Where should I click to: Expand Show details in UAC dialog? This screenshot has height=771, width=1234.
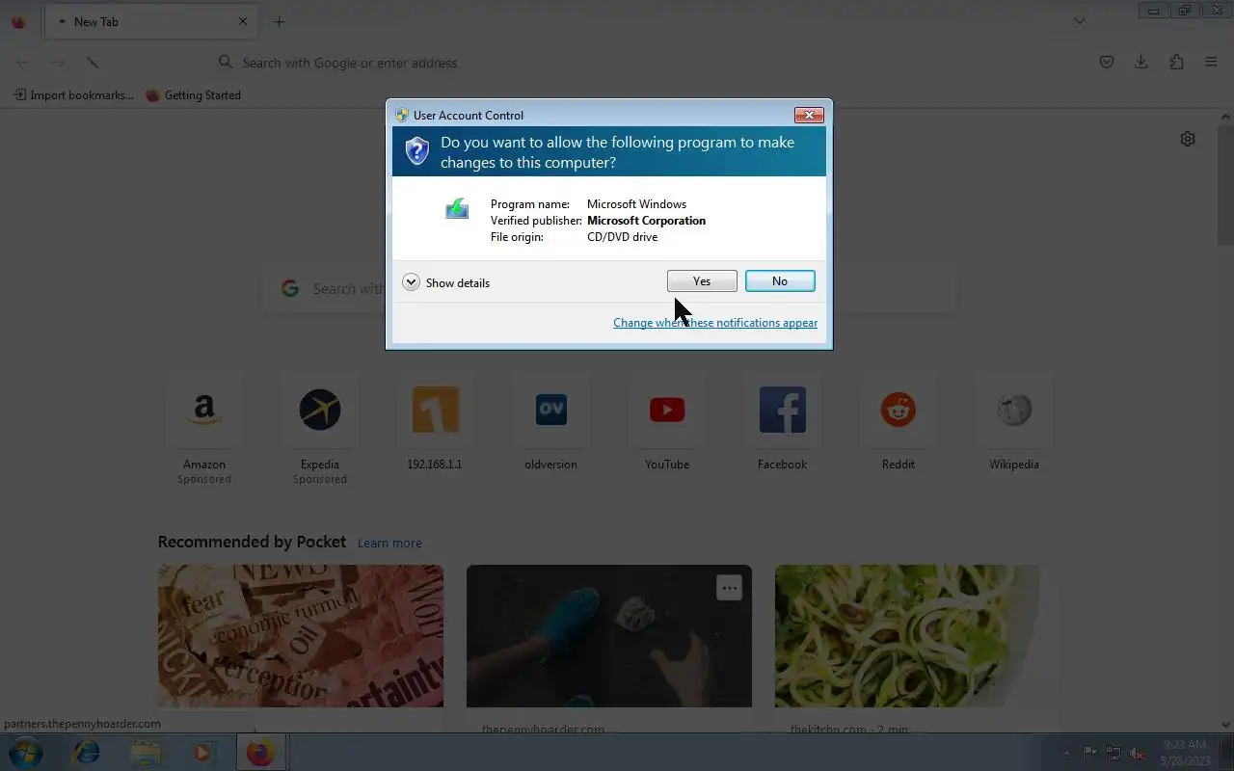tap(446, 282)
